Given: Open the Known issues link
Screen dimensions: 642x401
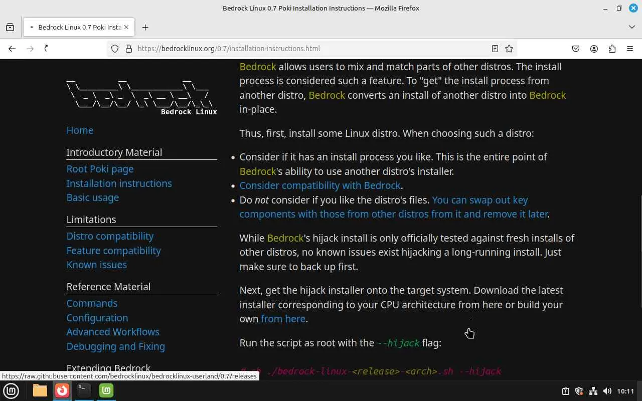Looking at the screenshot, I should click(x=96, y=265).
